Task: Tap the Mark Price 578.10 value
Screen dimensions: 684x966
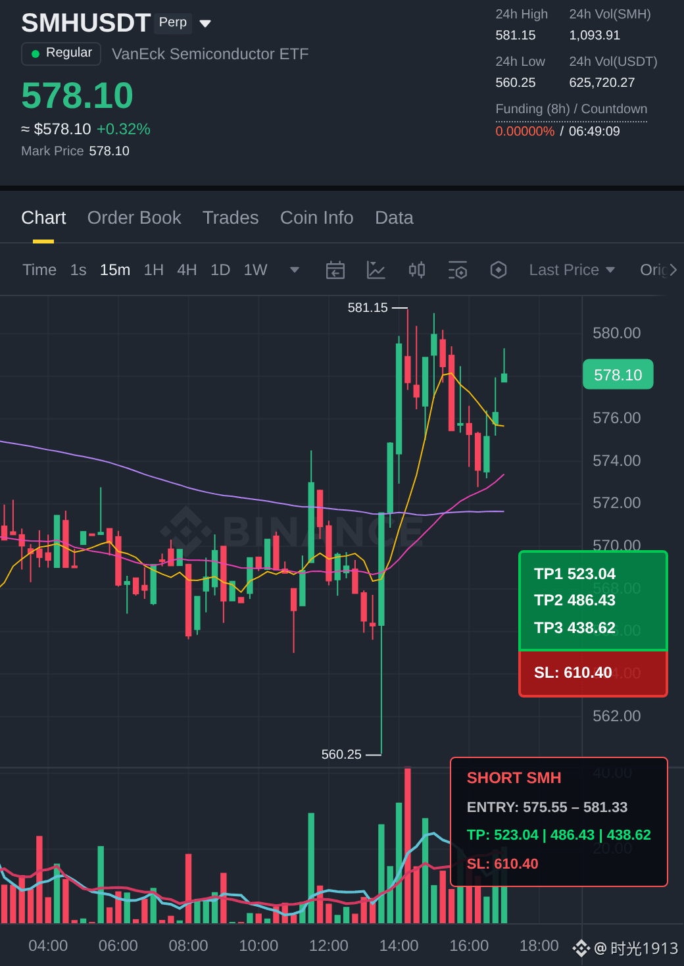Action: [109, 151]
